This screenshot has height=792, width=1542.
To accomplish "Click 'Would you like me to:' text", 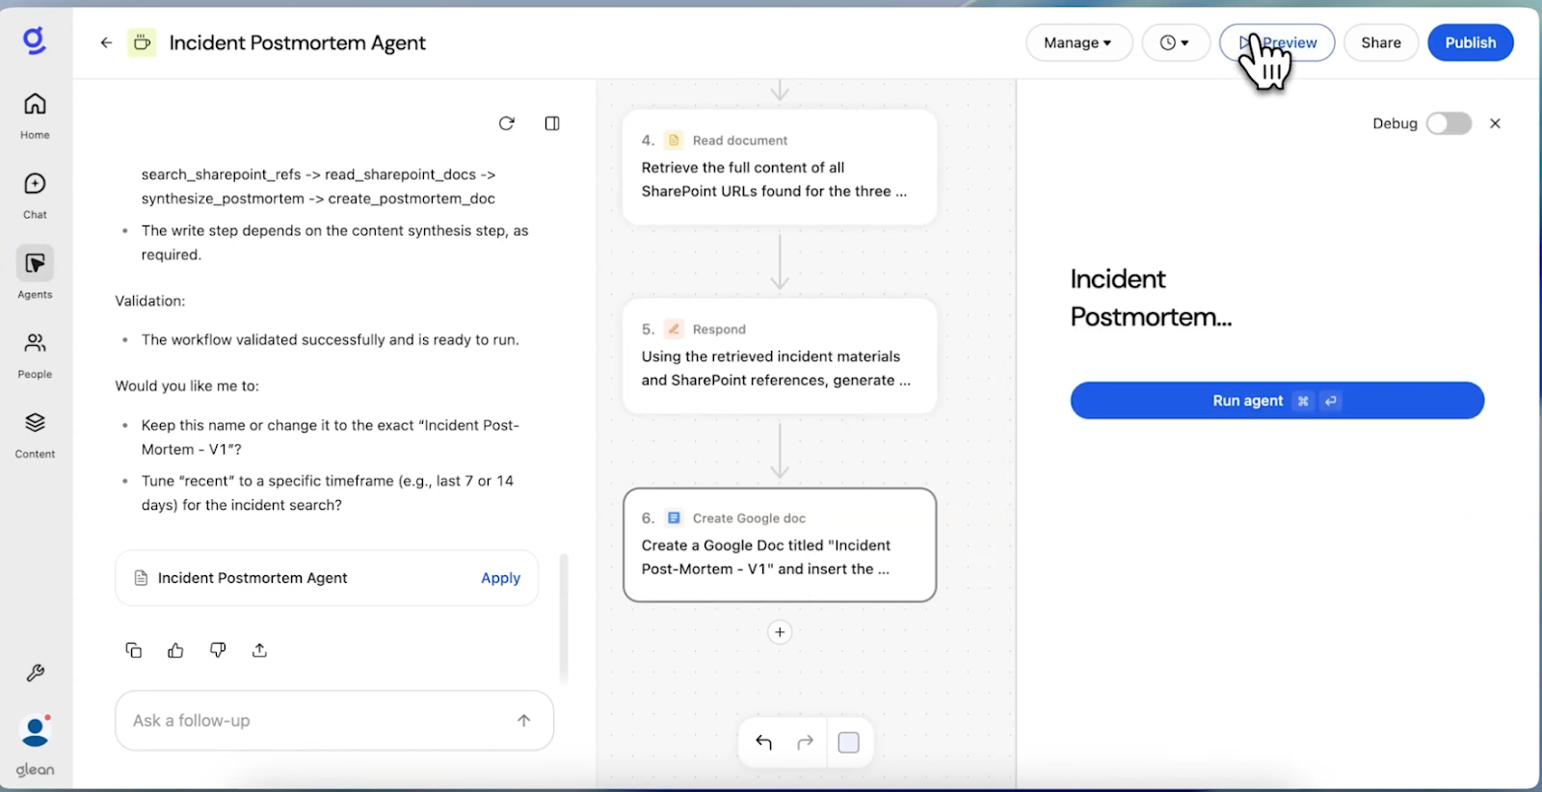I will coord(187,385).
